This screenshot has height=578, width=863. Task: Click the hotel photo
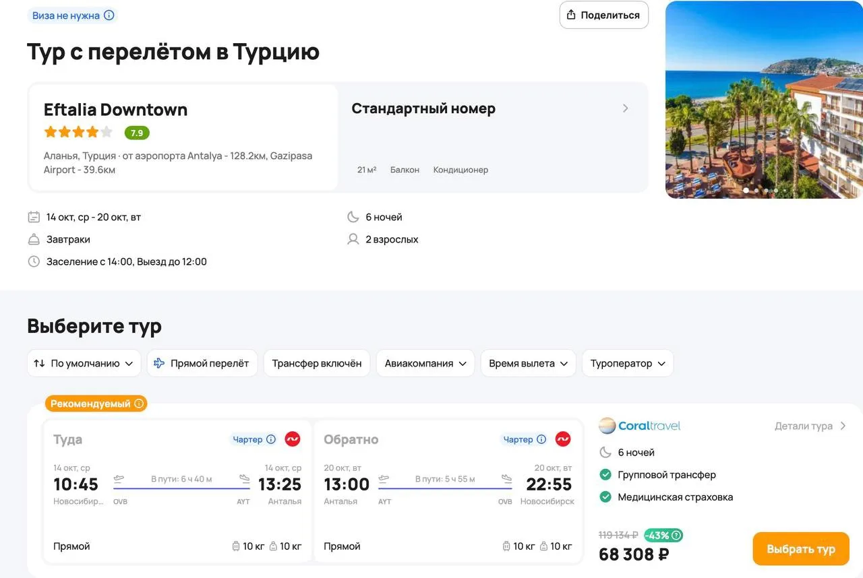(764, 100)
